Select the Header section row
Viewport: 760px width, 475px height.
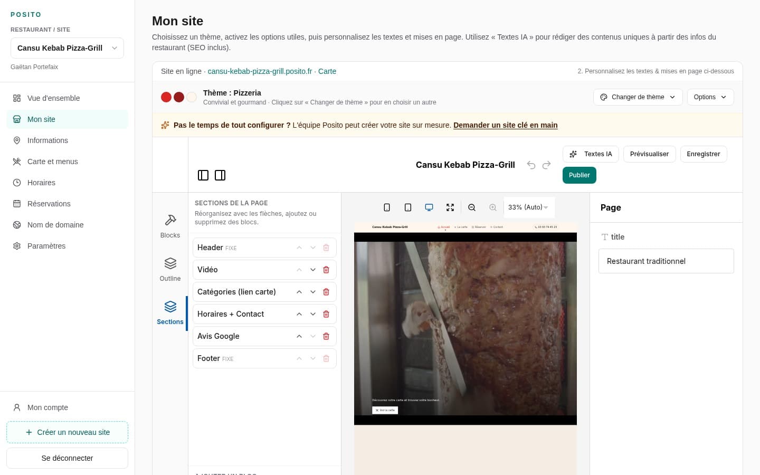click(264, 248)
